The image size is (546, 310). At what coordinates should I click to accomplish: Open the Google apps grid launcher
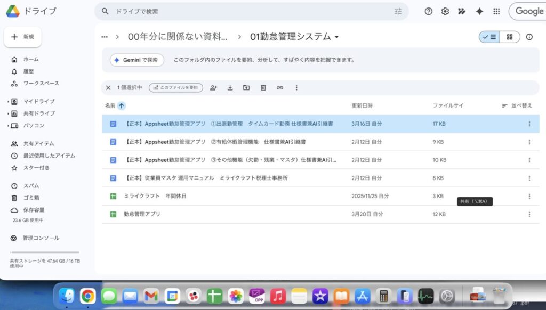point(496,11)
